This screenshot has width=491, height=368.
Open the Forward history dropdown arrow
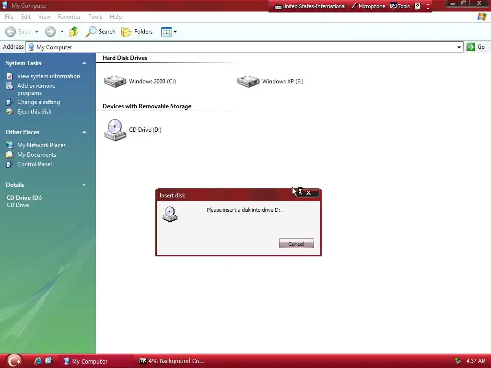click(x=62, y=32)
